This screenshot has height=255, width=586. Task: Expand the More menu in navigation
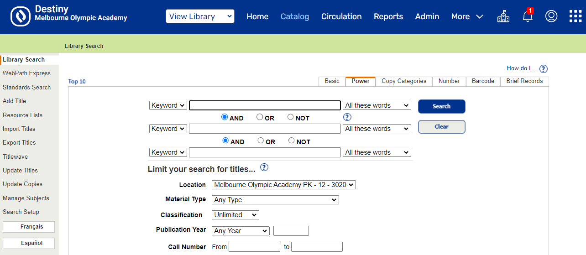pos(467,16)
